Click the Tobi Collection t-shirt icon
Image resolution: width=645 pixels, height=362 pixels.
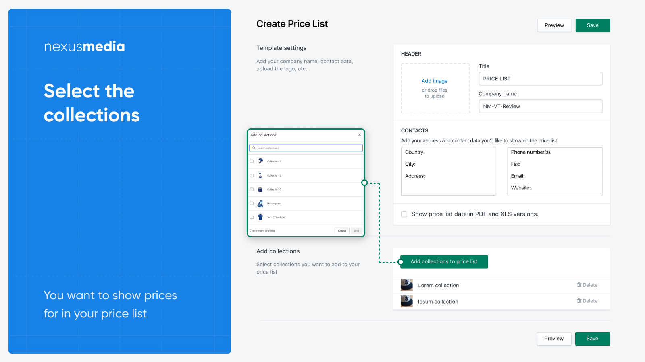coord(260,217)
